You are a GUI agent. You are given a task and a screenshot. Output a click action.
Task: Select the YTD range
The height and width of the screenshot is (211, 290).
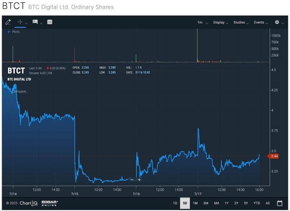click(257, 203)
